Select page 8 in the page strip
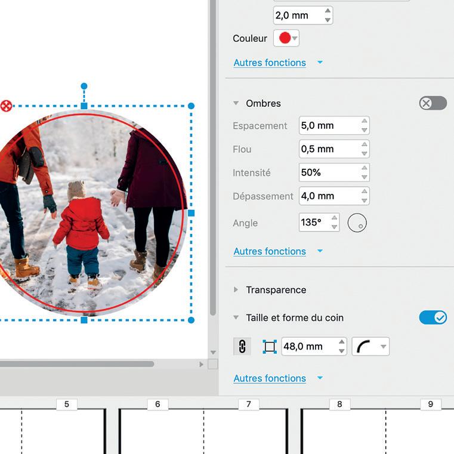 pyautogui.click(x=339, y=404)
